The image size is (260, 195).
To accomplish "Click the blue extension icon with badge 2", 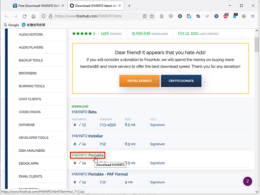I will click(235, 16).
